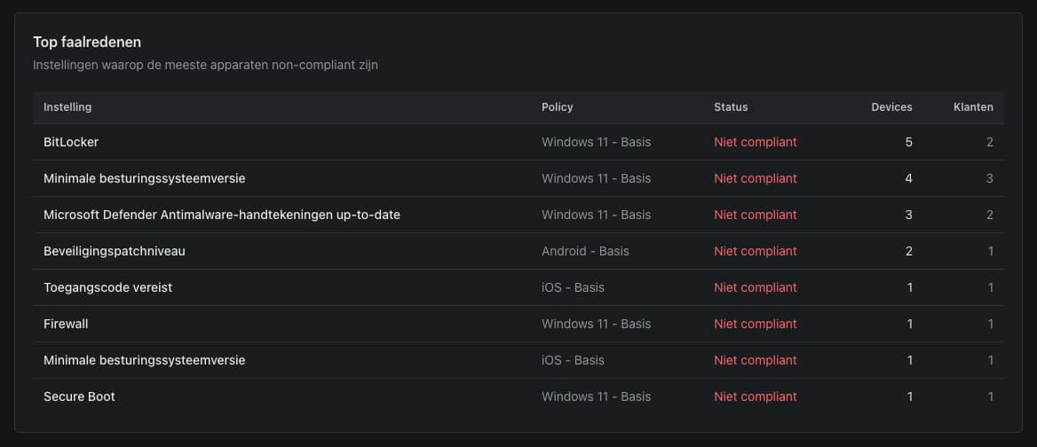1037x447 pixels.
Task: Click Klanten value 1 in Beveiligingspatchniveau row
Action: point(990,251)
